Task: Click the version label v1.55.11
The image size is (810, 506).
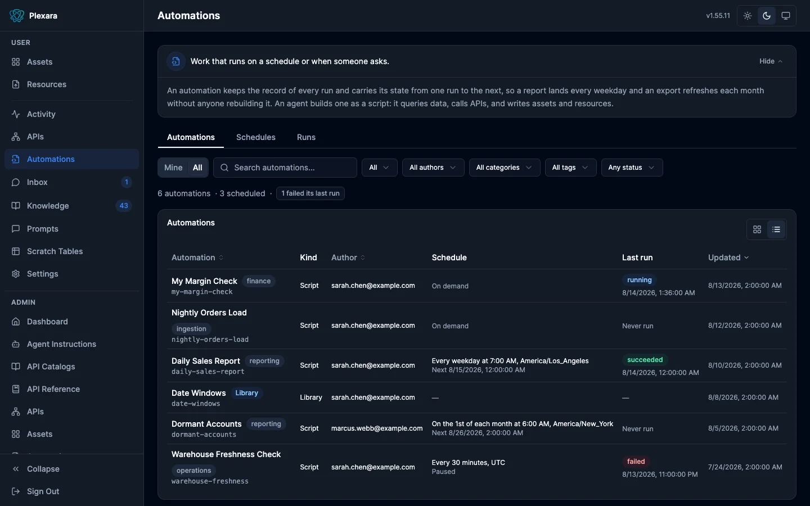Action: pos(718,16)
